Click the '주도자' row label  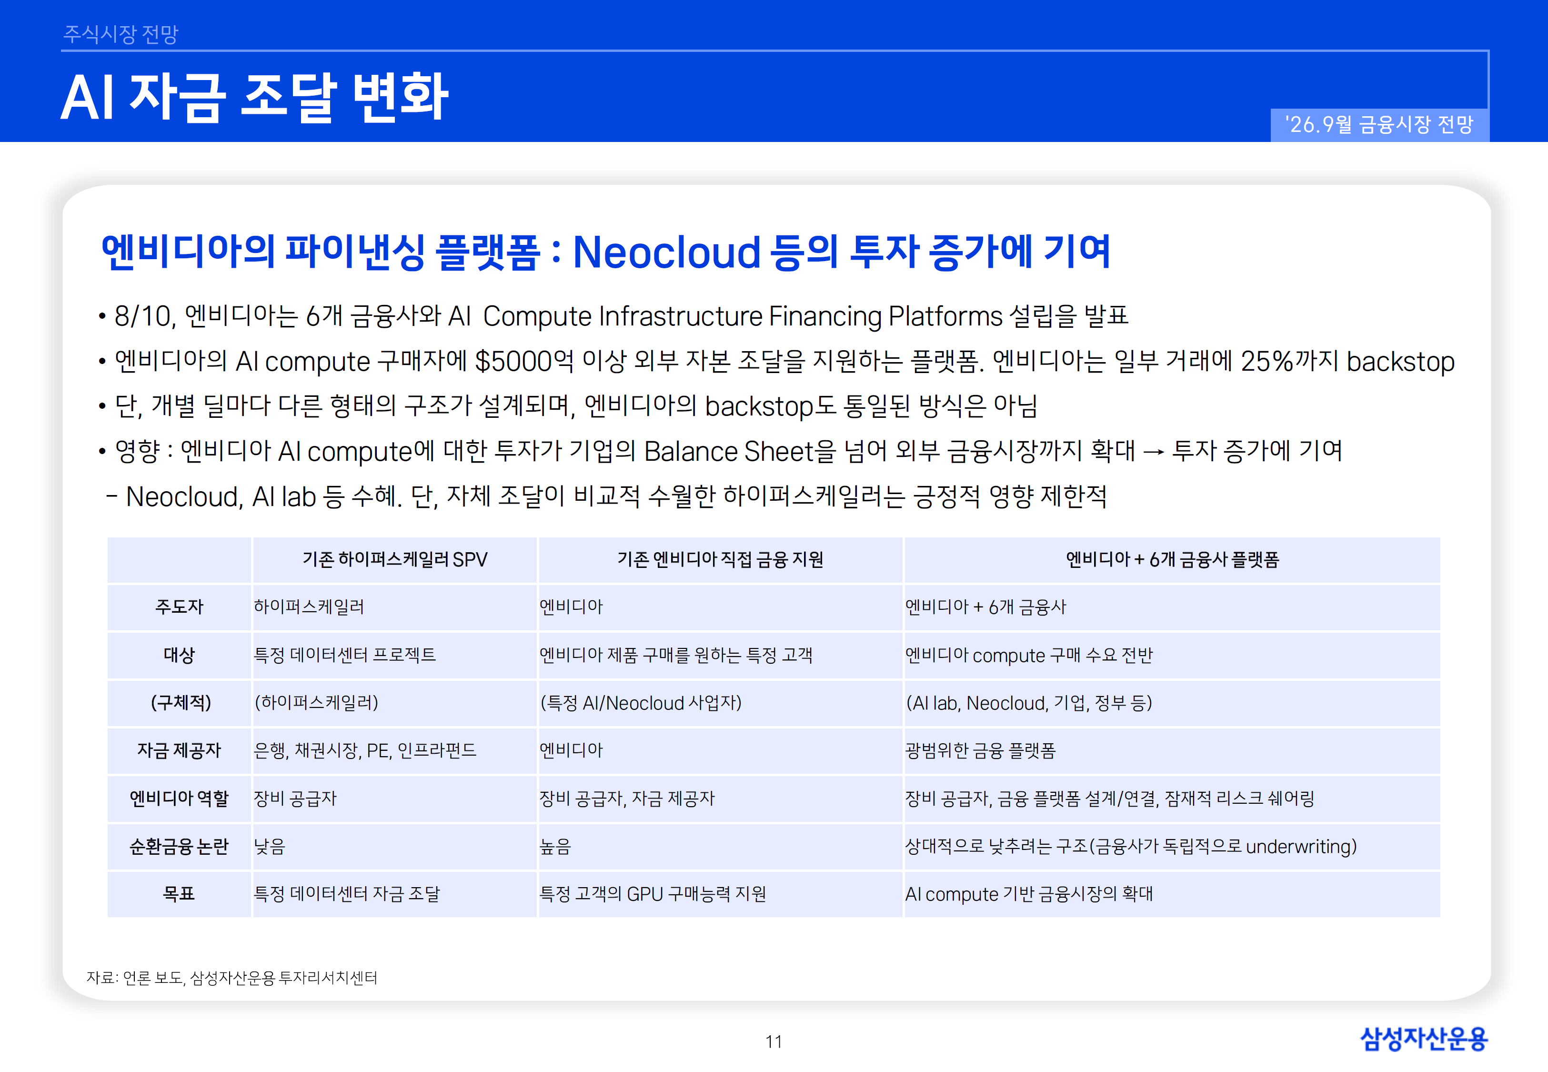(x=179, y=607)
